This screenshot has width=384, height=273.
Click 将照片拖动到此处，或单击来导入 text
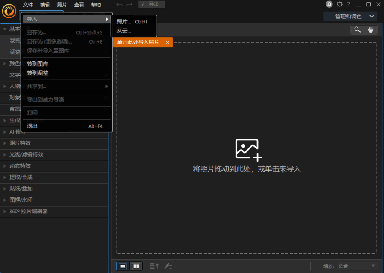(247, 169)
